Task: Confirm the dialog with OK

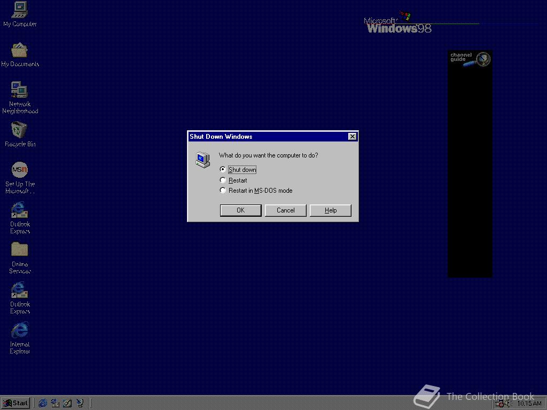Action: (241, 210)
